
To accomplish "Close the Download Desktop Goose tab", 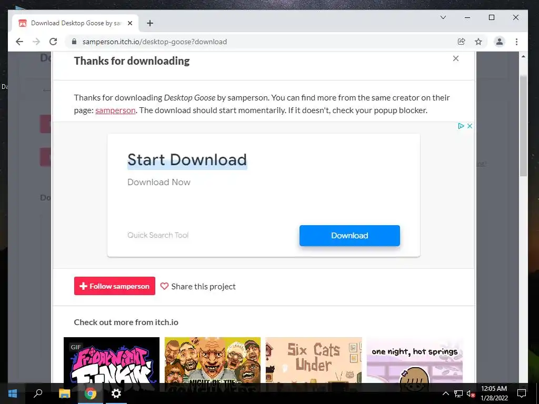I will [130, 23].
